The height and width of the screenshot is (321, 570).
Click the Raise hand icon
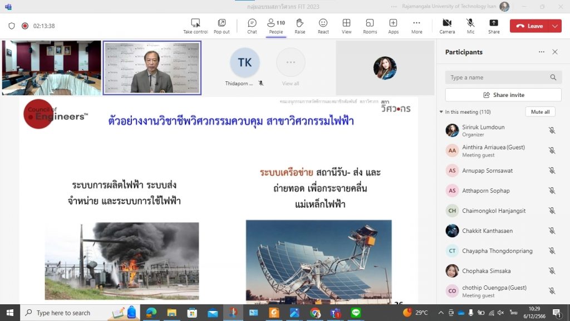pos(299,26)
